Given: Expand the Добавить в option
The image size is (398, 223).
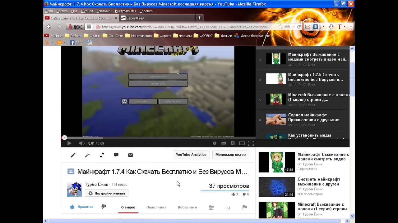Looking at the screenshot, I should point(187,207).
